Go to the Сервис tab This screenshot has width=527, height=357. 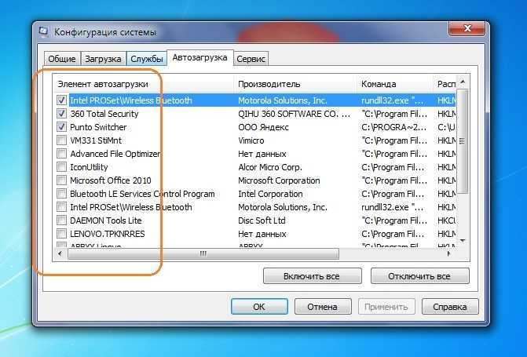tap(251, 59)
